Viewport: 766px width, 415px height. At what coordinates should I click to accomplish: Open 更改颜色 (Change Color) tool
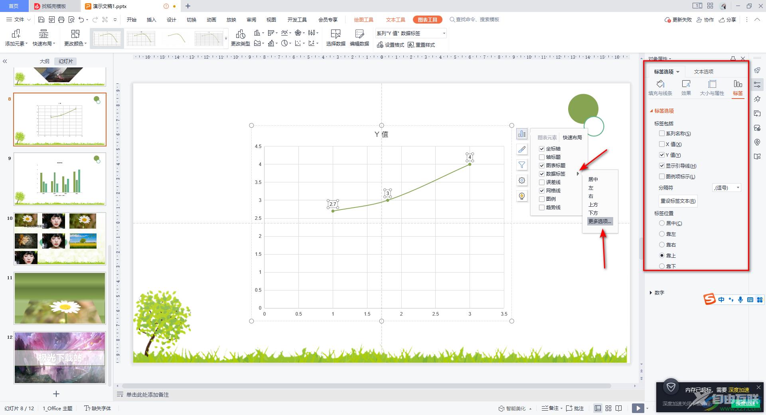click(75, 38)
